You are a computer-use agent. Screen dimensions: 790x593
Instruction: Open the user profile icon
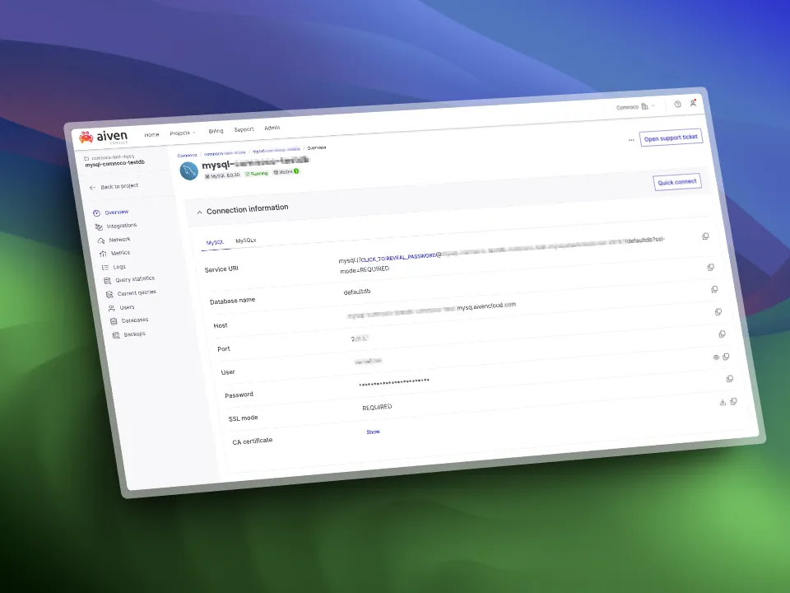pos(694,103)
